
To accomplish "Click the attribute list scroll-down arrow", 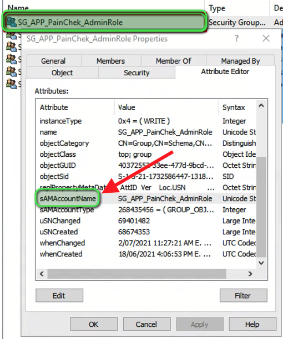I will 261,263.
